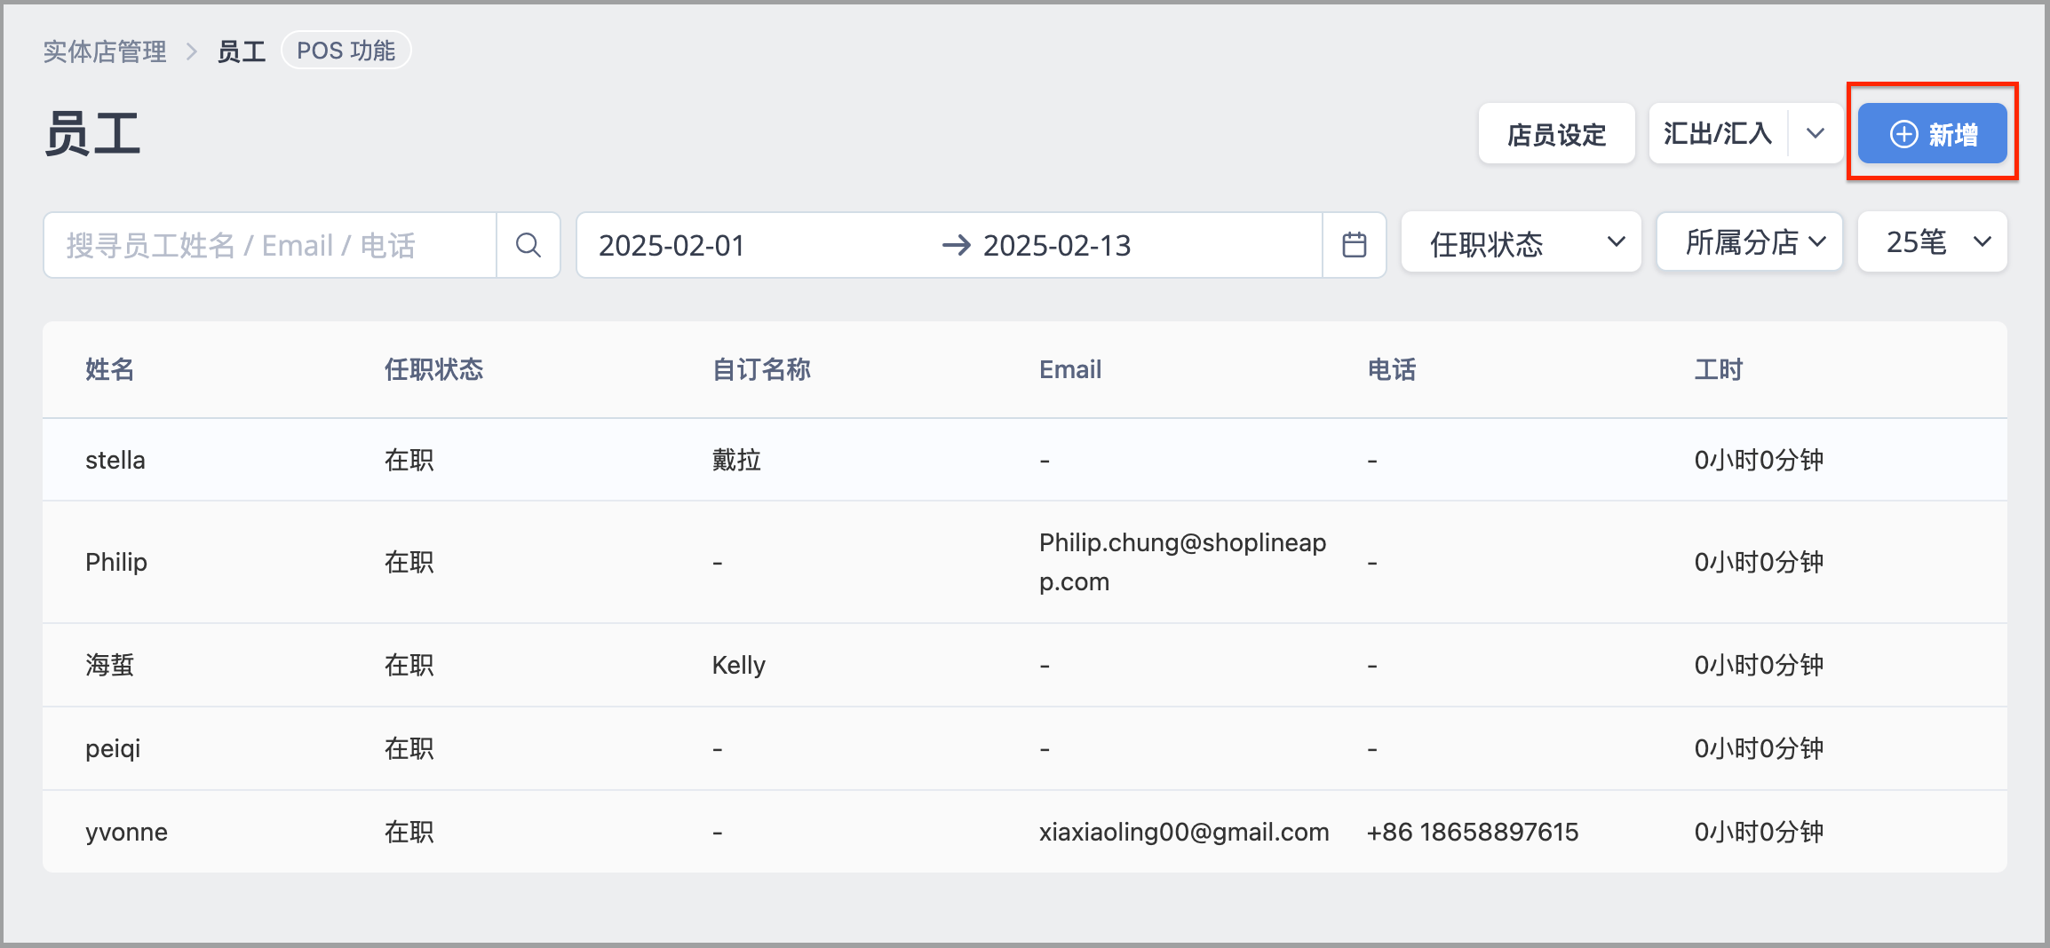Click xiaxiaoling00@gmail.com email cell
2050x948 pixels.
click(x=1184, y=832)
